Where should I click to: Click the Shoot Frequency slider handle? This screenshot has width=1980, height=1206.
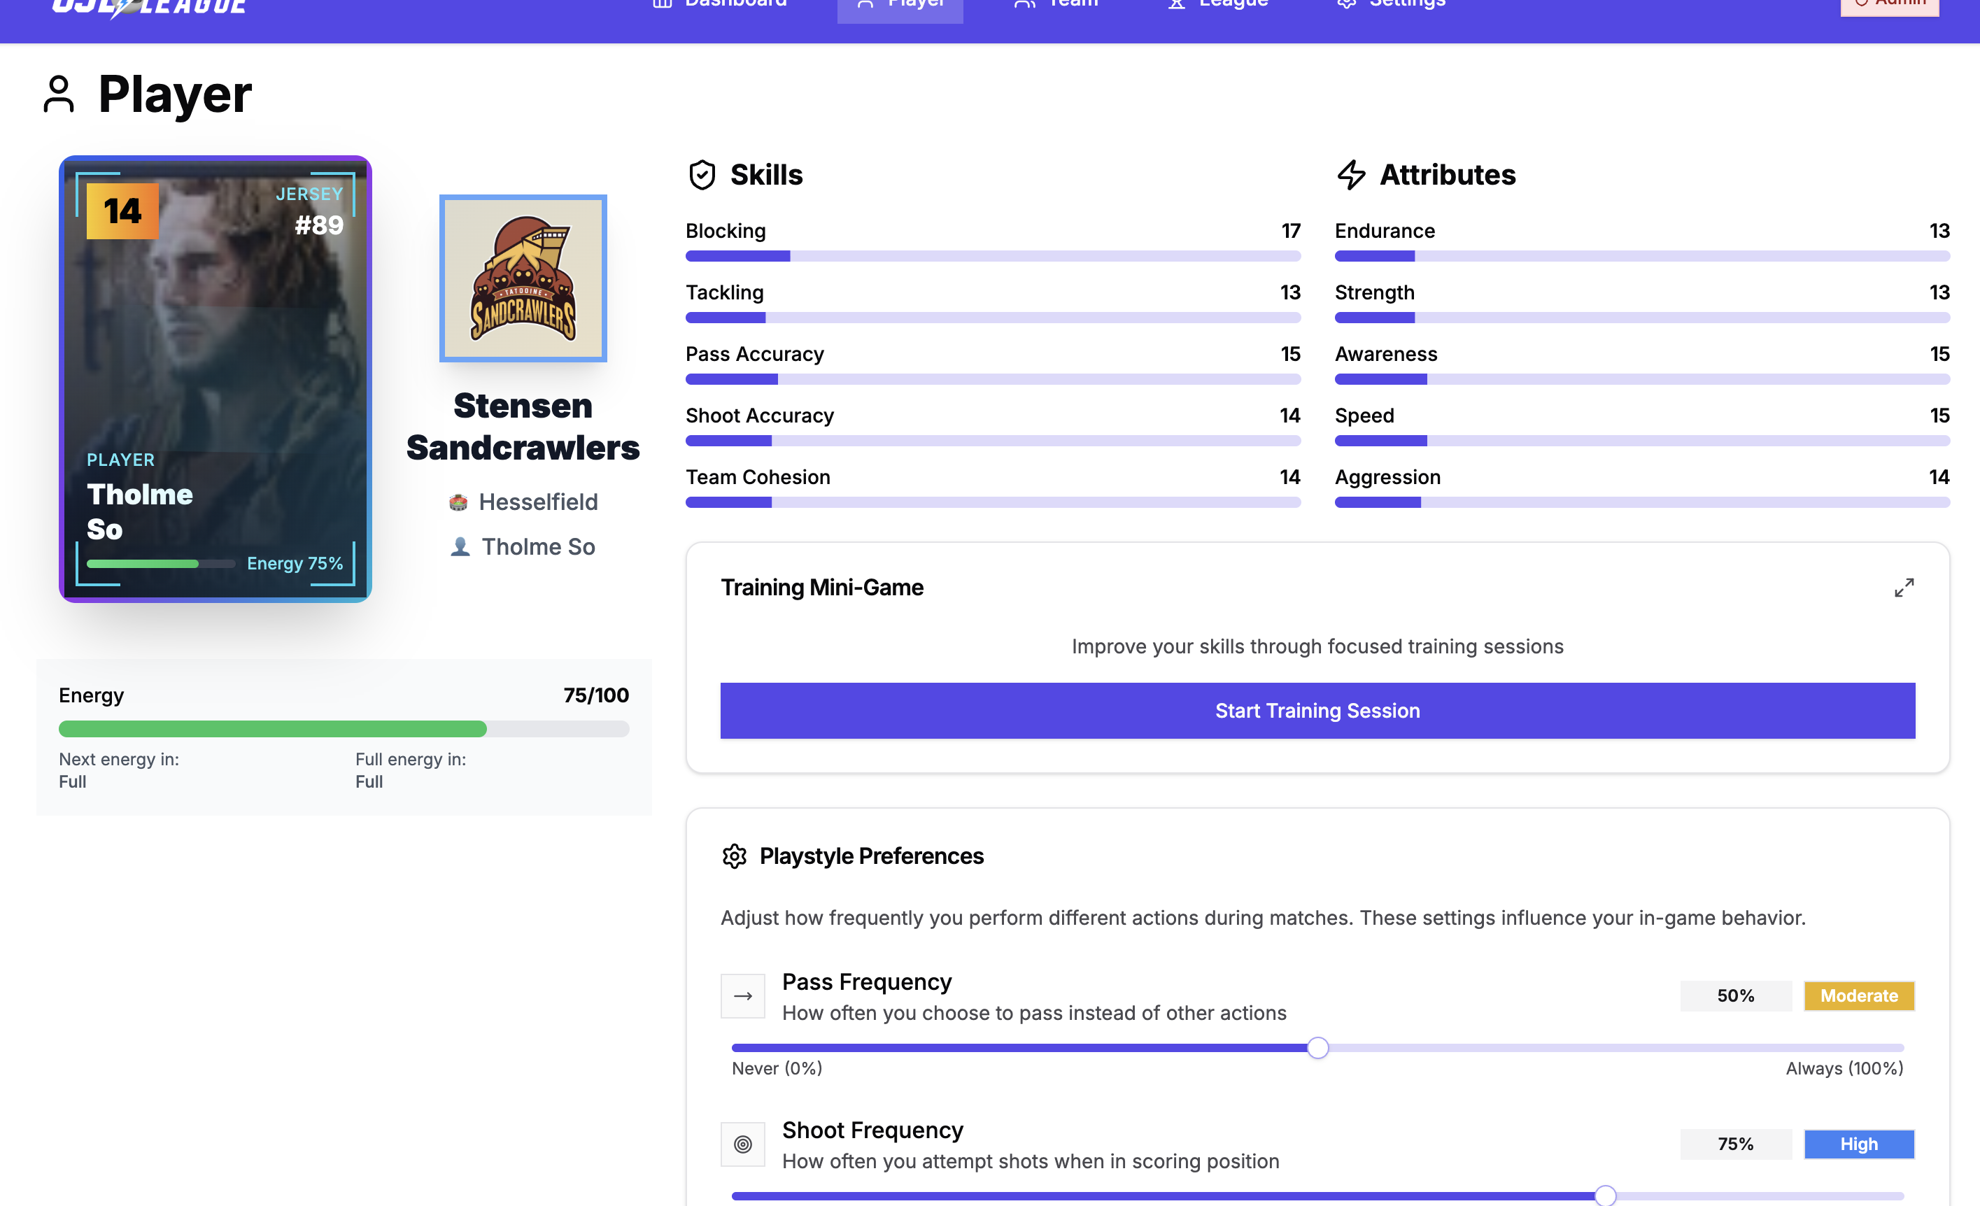[x=1605, y=1196]
